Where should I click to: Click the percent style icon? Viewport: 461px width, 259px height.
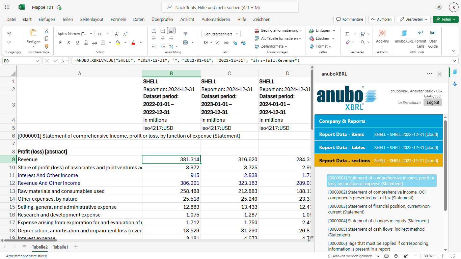[217, 42]
